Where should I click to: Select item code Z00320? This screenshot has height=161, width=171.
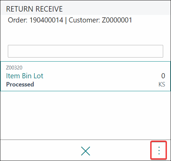click(x=14, y=68)
